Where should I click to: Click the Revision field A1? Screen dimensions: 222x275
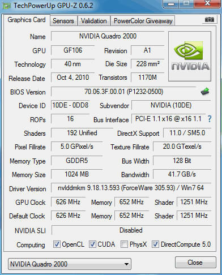pos(147,50)
